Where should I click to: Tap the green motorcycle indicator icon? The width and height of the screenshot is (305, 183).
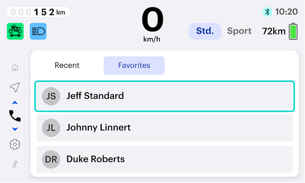(x=15, y=31)
